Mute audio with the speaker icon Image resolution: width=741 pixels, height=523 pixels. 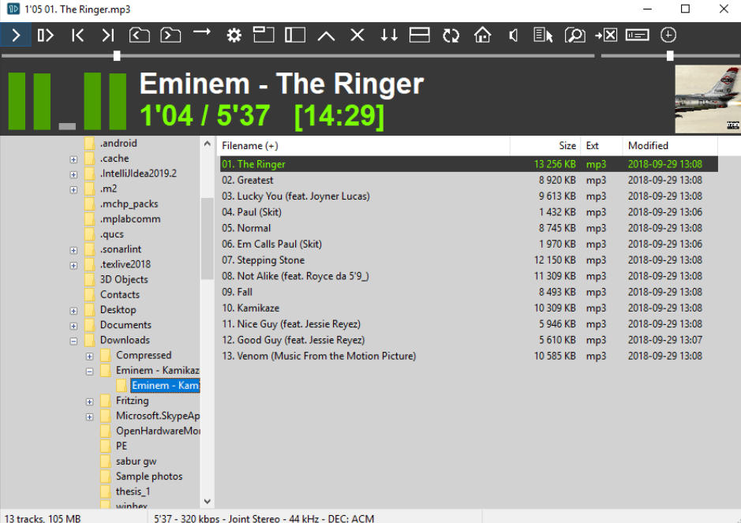(514, 35)
